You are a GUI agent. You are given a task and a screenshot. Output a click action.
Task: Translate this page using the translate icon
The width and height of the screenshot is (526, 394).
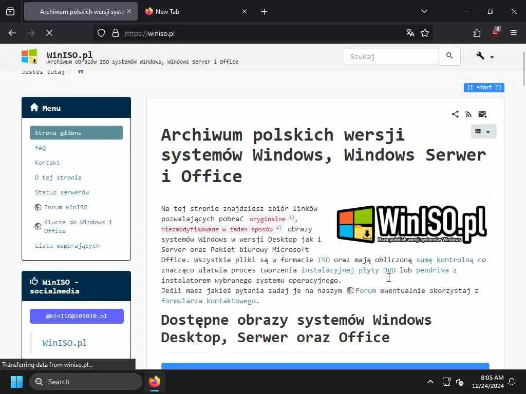[410, 33]
